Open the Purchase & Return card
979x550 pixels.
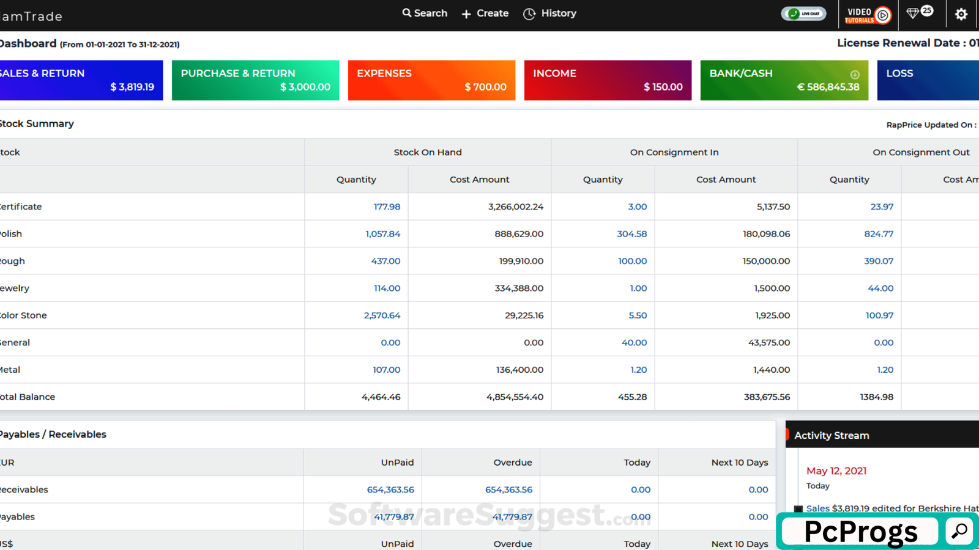255,80
